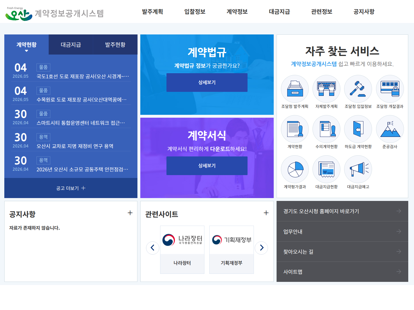Open the 조달청 입찰정보 gavel icon

click(358, 89)
